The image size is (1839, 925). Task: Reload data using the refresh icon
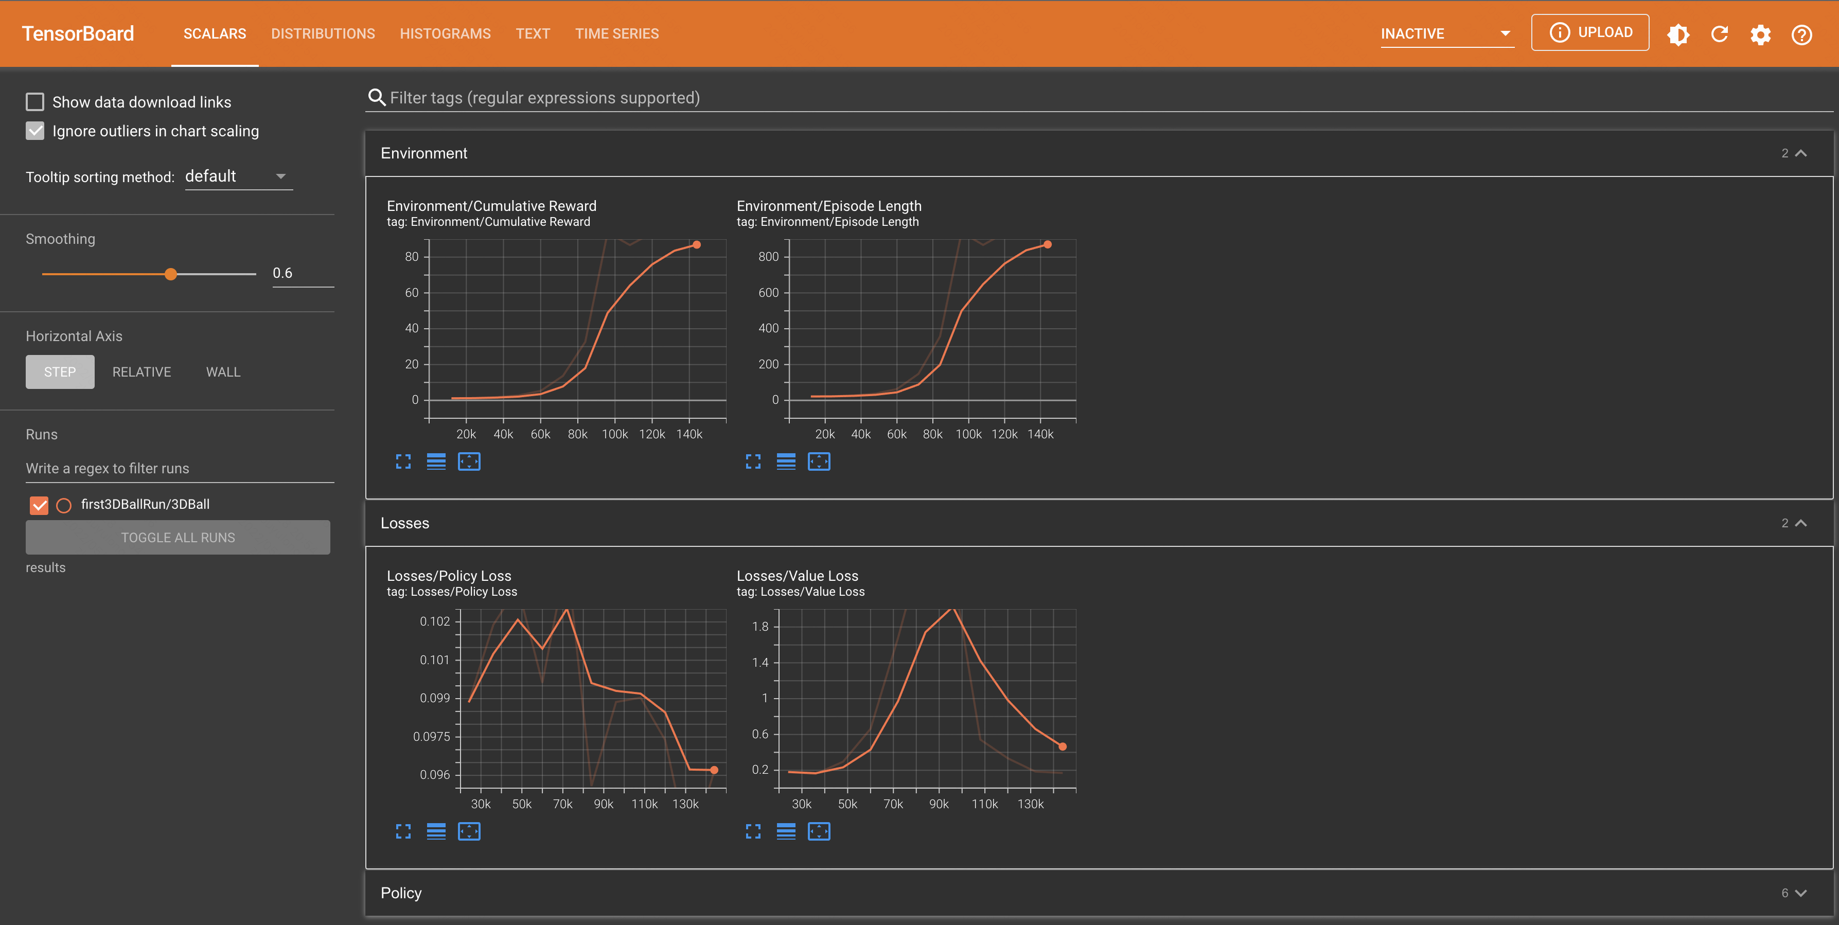1720,34
